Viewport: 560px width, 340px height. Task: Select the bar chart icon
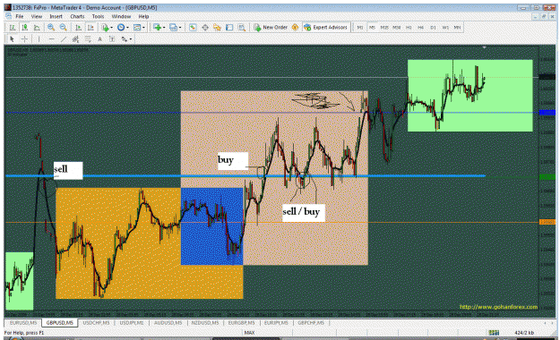[13, 28]
